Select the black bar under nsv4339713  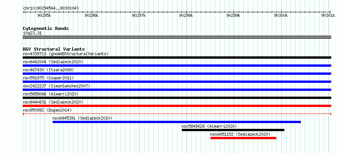pos(177,58)
